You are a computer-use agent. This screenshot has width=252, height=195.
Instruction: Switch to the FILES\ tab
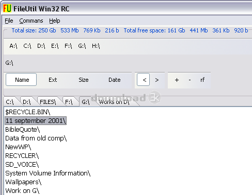[x=48, y=102]
